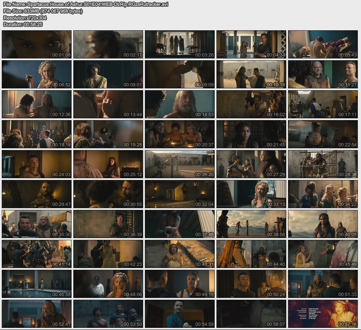Select the thumbnail stamped 00:10:18
This screenshot has height=330, width=361.
click(251, 74)
